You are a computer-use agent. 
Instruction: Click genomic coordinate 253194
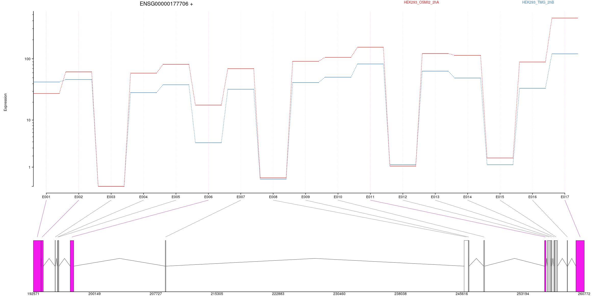[x=523, y=294]
